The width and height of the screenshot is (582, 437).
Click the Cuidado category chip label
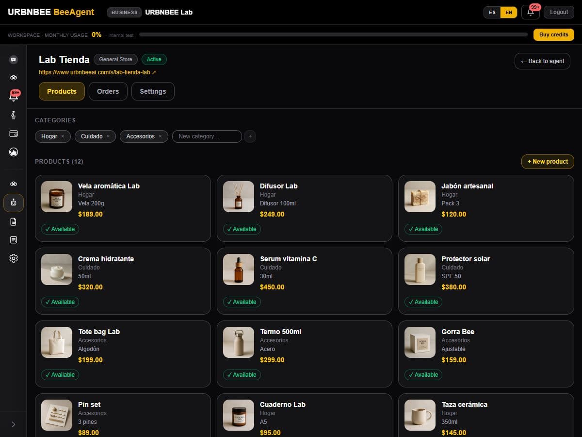click(92, 136)
